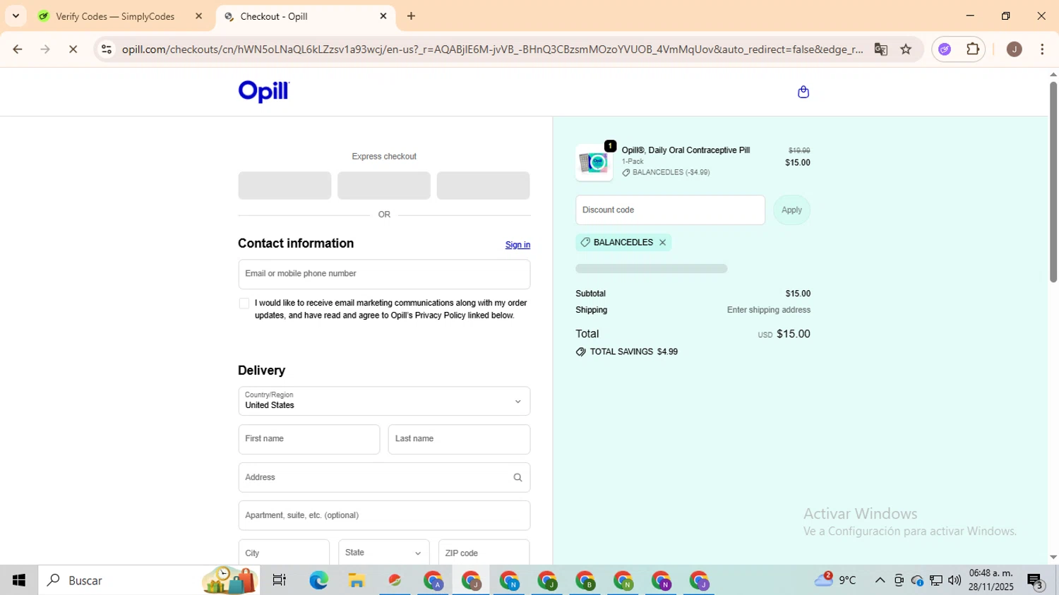Close the Verify Codes SimplyCodes tab

click(x=198, y=16)
